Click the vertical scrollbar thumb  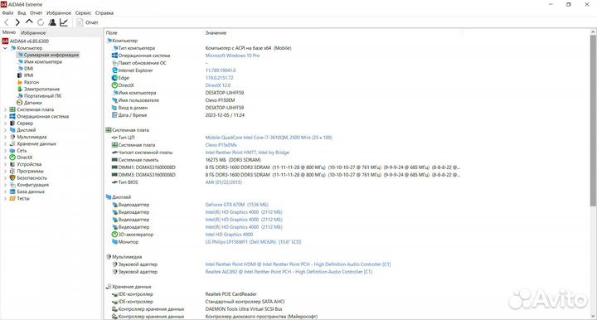pos(593,121)
